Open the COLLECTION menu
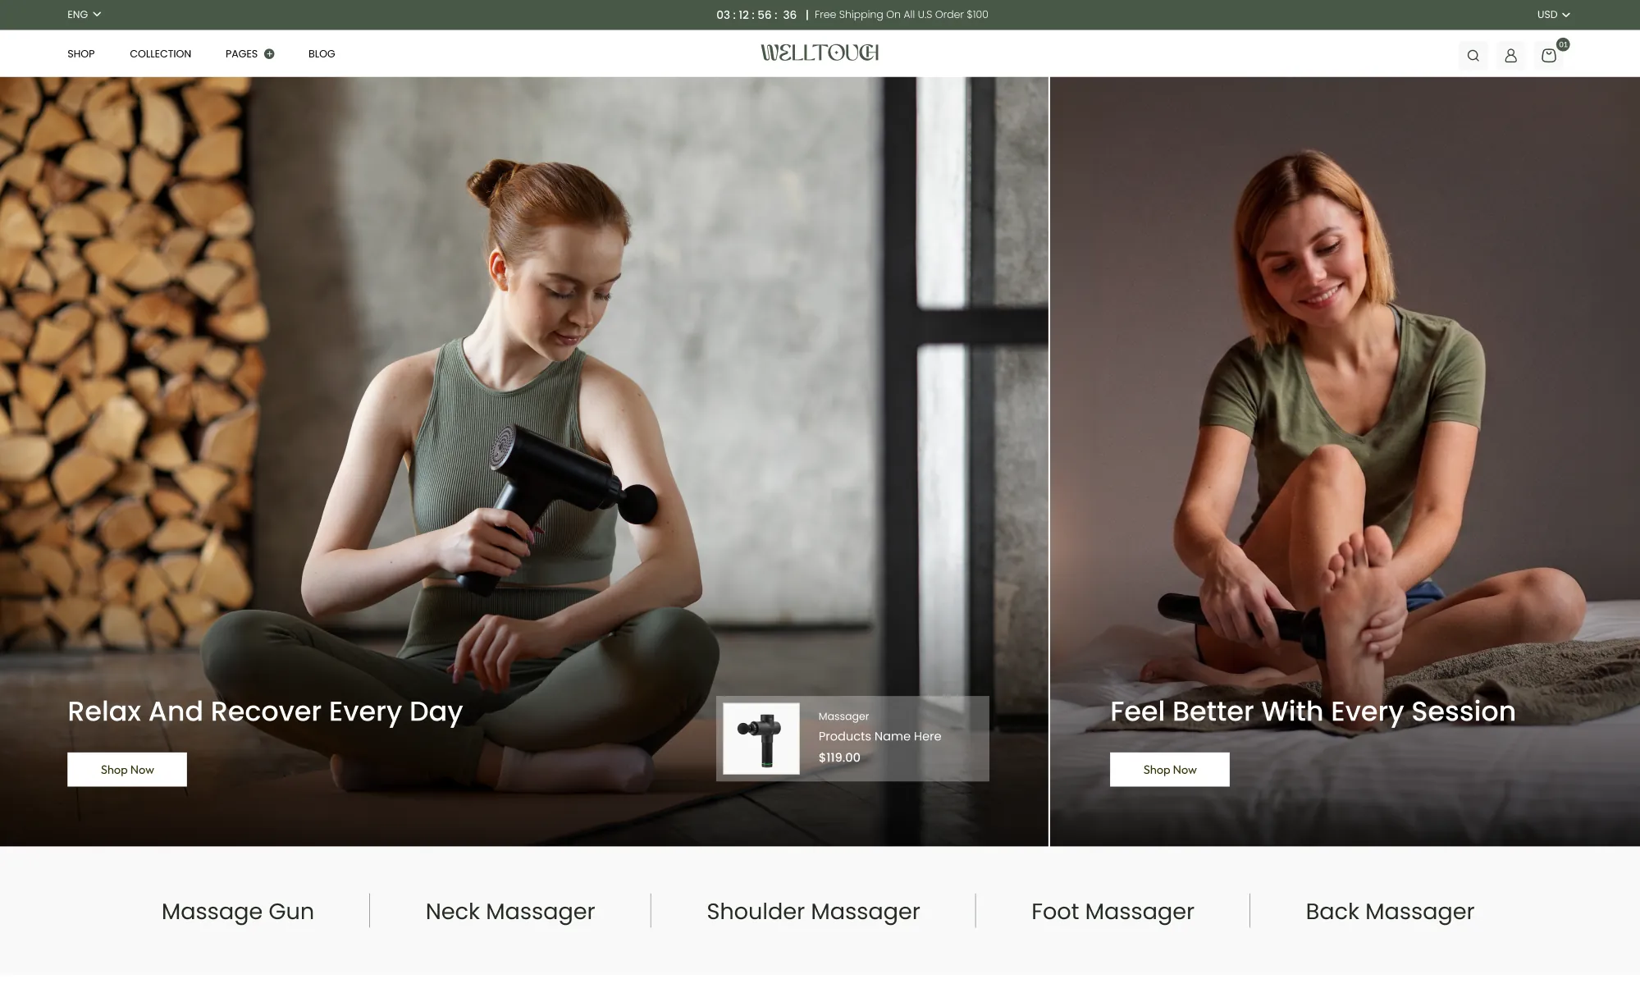1640x1002 pixels. pos(160,54)
